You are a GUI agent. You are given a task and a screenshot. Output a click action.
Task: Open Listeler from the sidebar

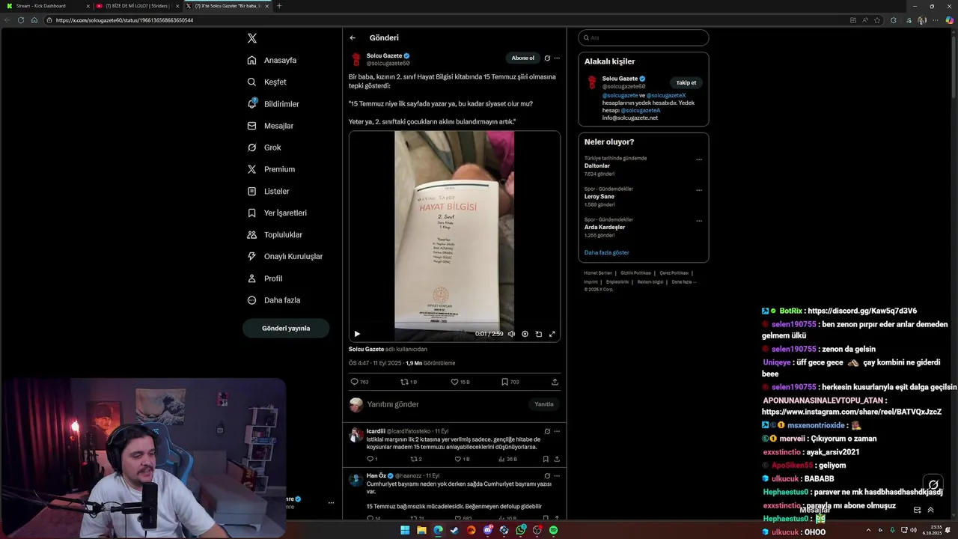[x=269, y=191]
